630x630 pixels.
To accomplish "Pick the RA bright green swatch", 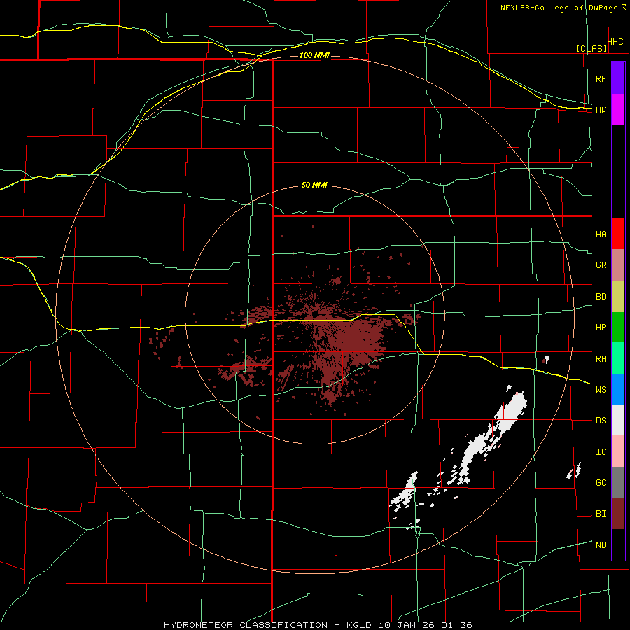I will [x=618, y=358].
